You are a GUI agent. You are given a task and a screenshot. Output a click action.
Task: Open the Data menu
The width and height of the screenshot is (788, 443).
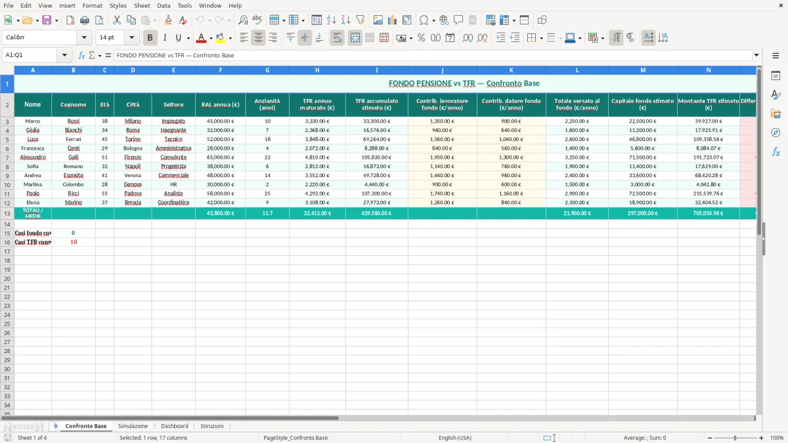pos(164,5)
